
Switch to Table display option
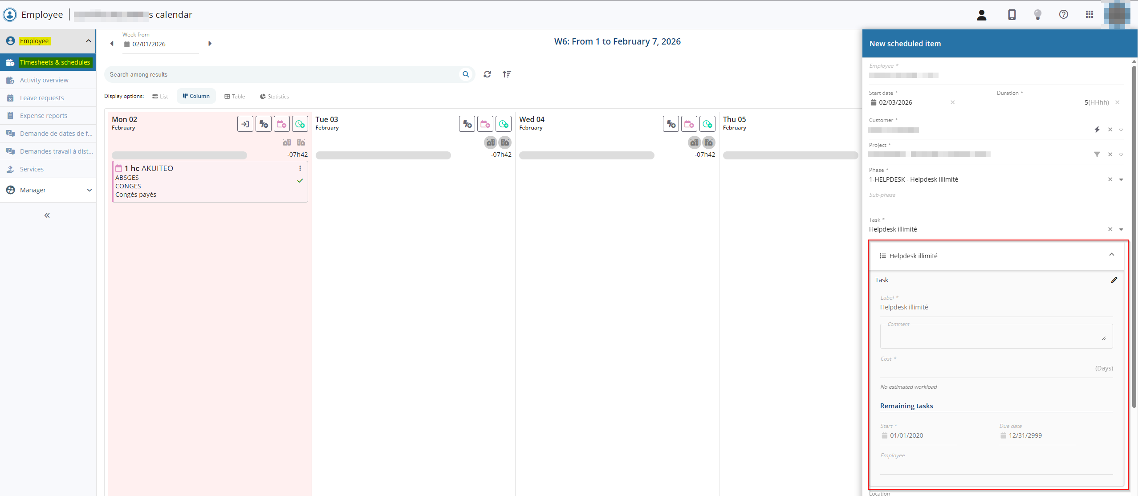(235, 96)
